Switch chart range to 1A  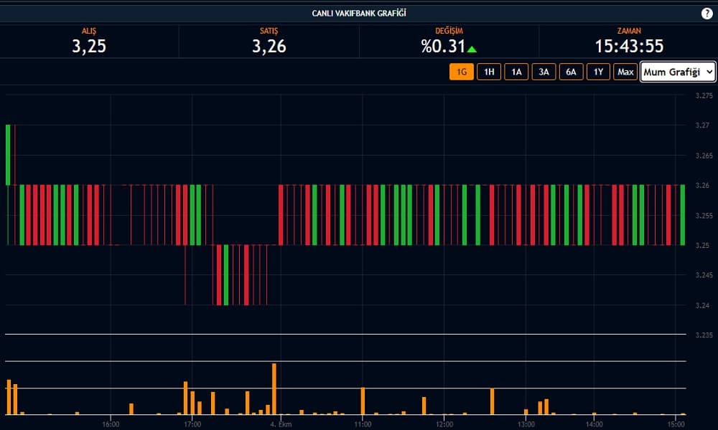[x=516, y=72]
